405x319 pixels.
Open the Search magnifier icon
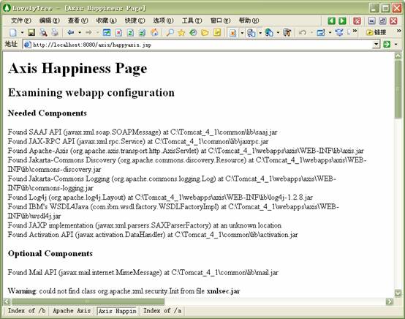pos(170,33)
